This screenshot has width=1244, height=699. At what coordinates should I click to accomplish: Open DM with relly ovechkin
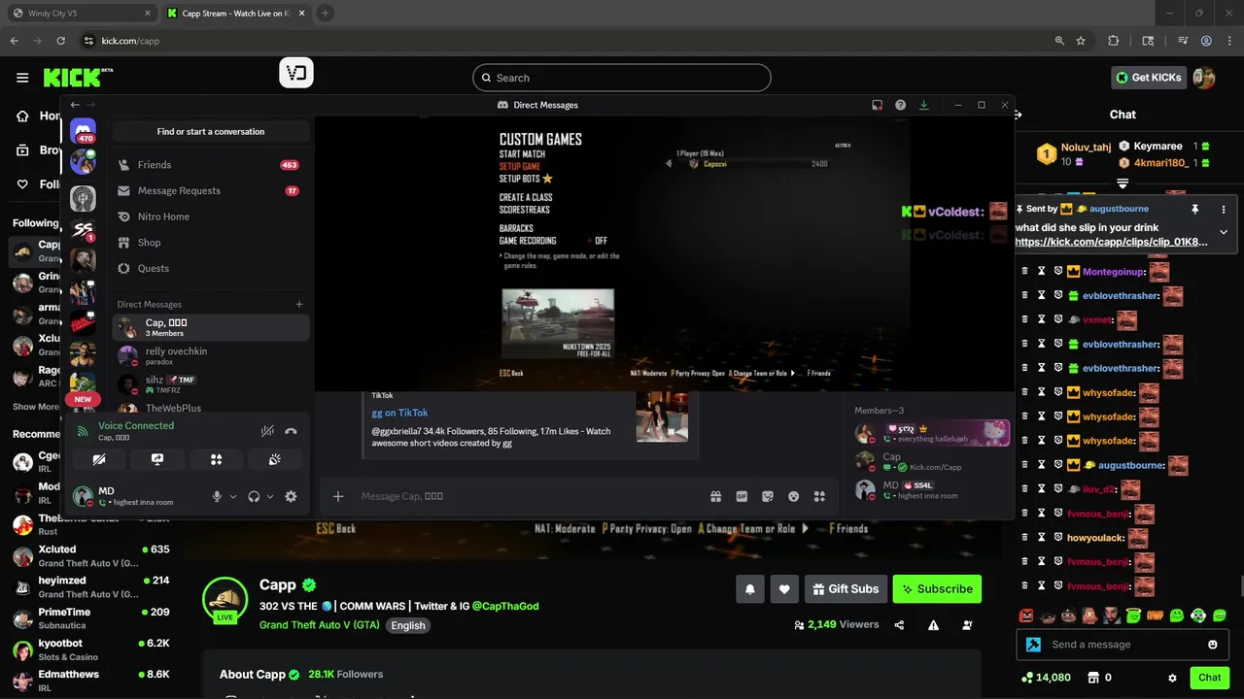coord(211,355)
